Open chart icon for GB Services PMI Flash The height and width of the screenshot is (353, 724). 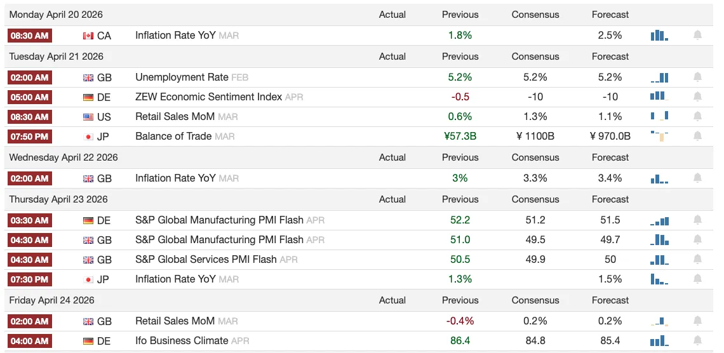(x=659, y=260)
